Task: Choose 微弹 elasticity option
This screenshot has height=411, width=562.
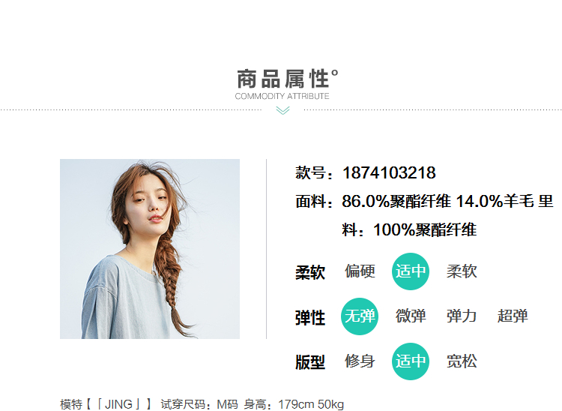Action: pyautogui.click(x=411, y=316)
